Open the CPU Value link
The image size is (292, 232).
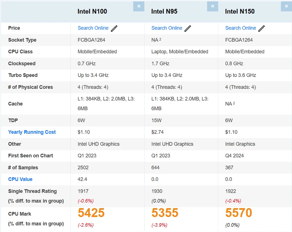pyautogui.click(x=20, y=179)
